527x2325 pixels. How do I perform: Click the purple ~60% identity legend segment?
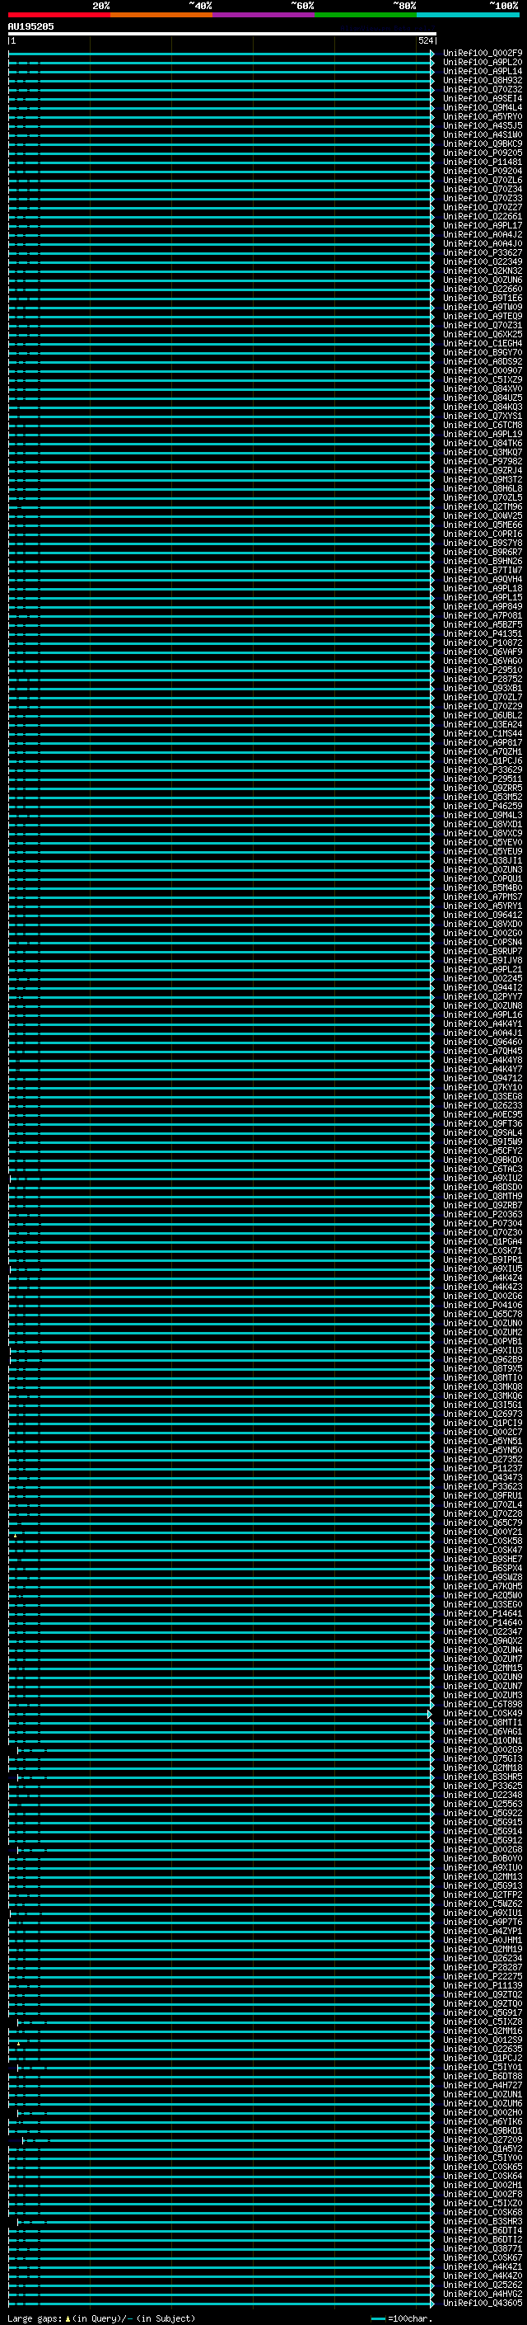click(264, 15)
